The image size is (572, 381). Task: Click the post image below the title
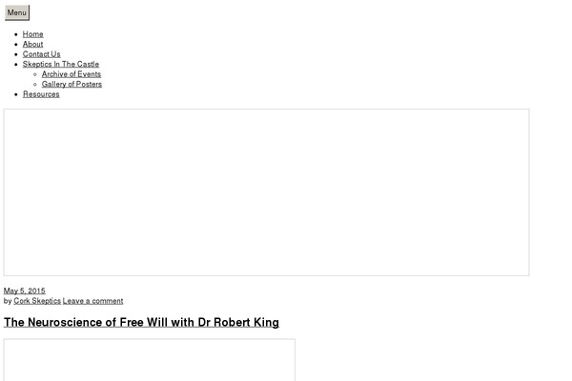(x=150, y=360)
